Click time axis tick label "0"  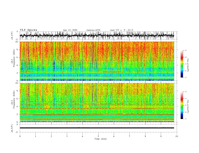tap(20, 136)
